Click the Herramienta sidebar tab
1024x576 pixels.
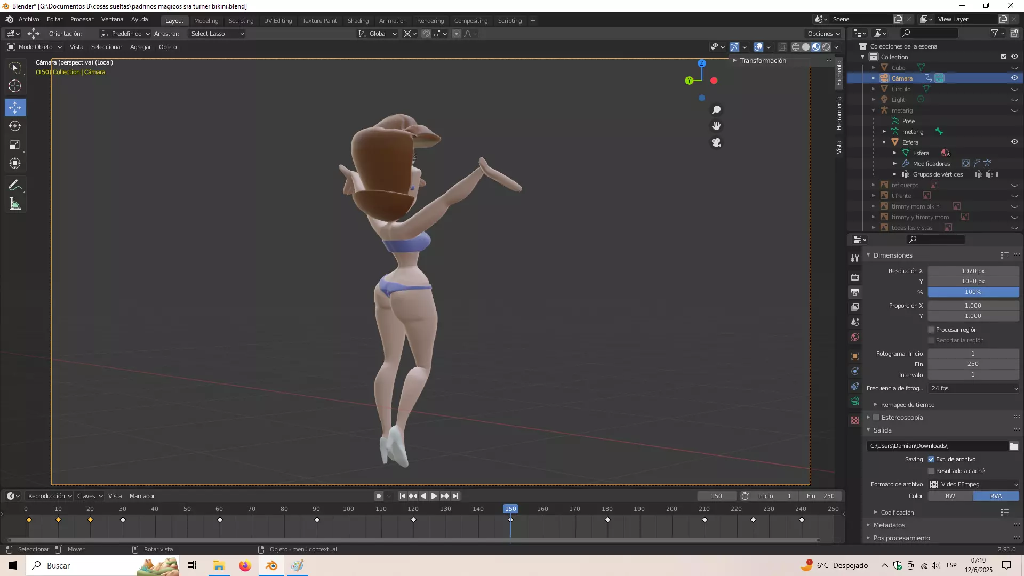coord(839,113)
